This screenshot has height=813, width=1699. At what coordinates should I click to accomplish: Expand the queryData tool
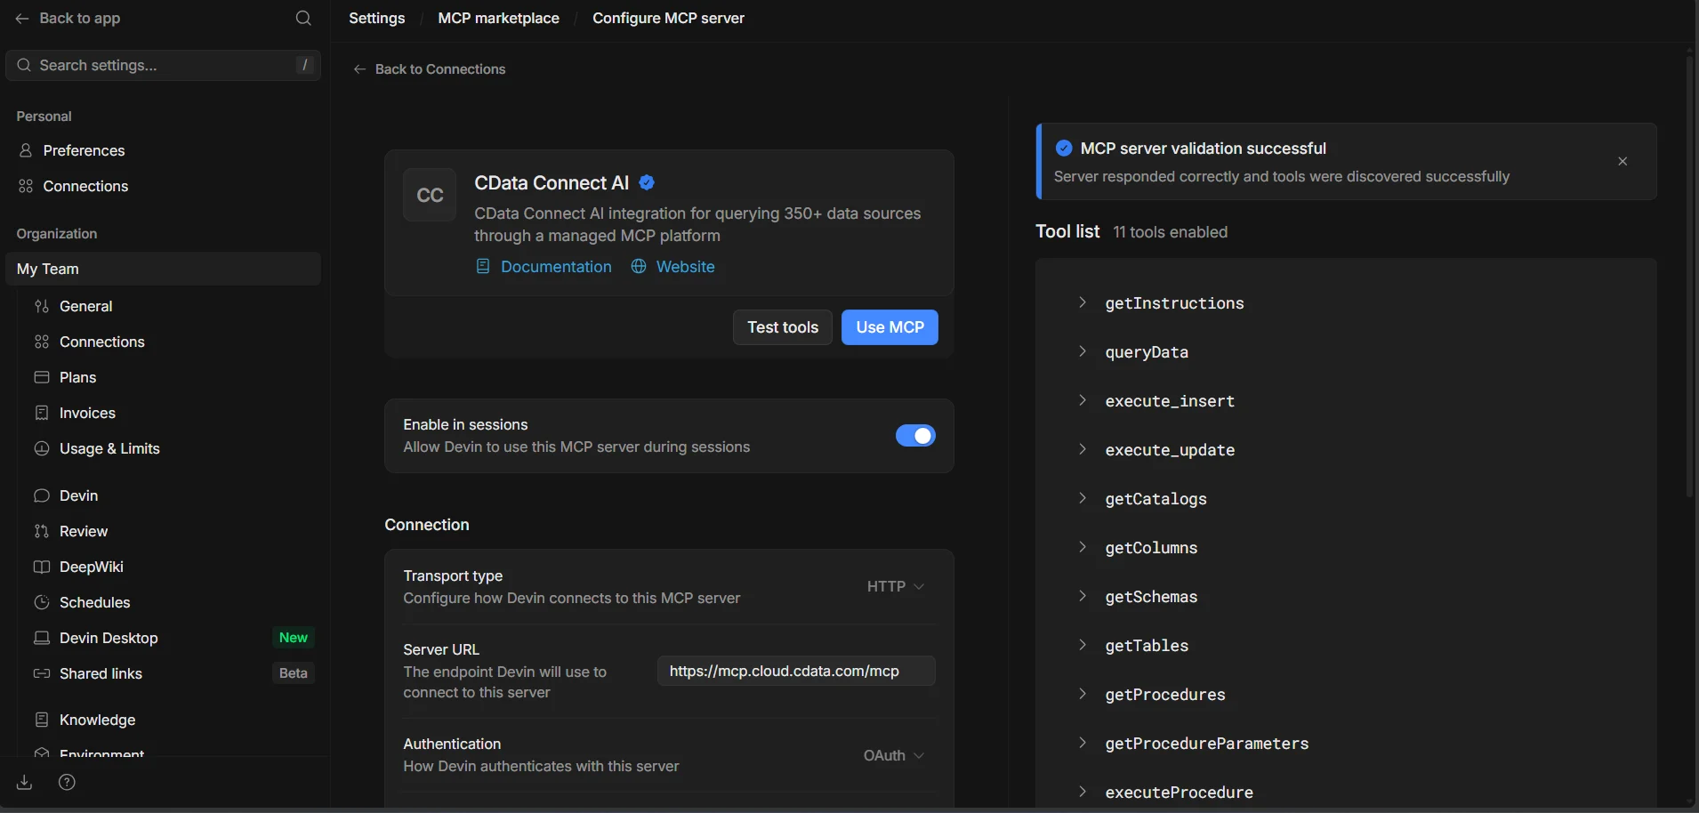point(1083,351)
